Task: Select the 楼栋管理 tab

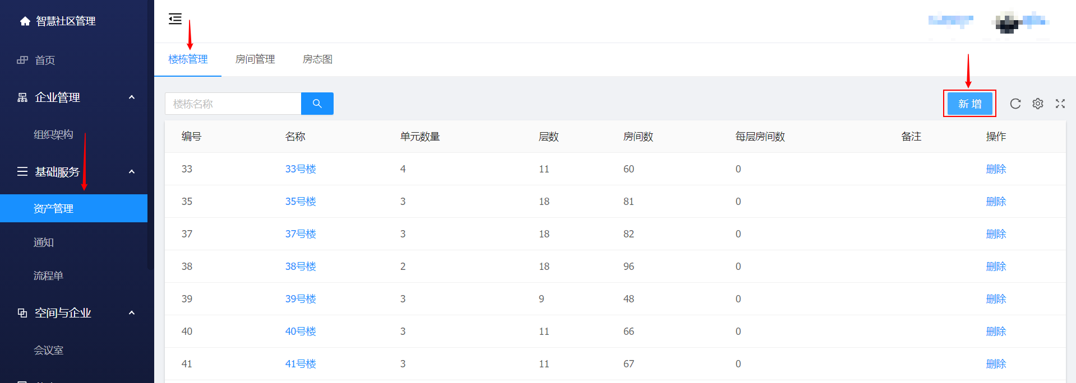Action: tap(188, 59)
